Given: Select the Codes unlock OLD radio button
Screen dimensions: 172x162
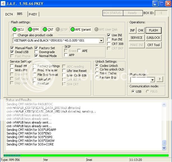Looking at the screenshot, I should 97,69.
